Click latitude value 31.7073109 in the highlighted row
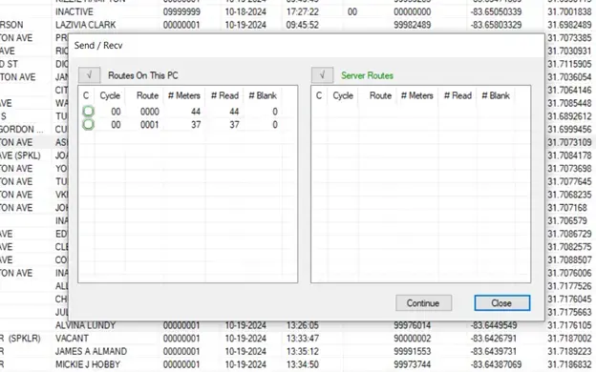The height and width of the screenshot is (372, 596). click(569, 142)
